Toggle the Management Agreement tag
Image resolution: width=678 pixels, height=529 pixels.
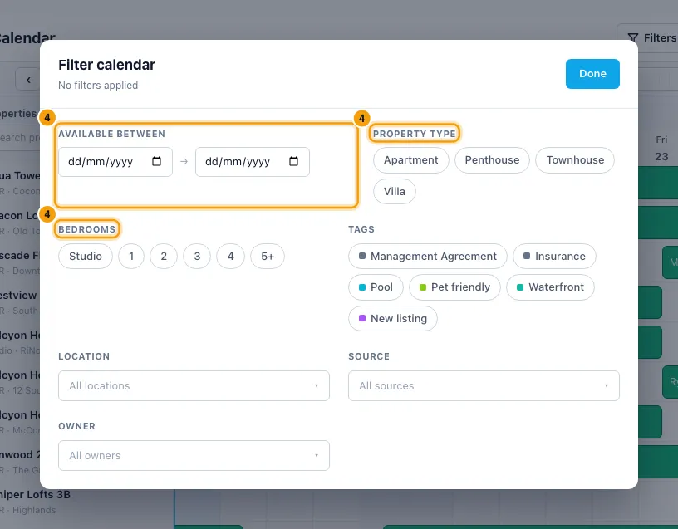[x=428, y=257]
